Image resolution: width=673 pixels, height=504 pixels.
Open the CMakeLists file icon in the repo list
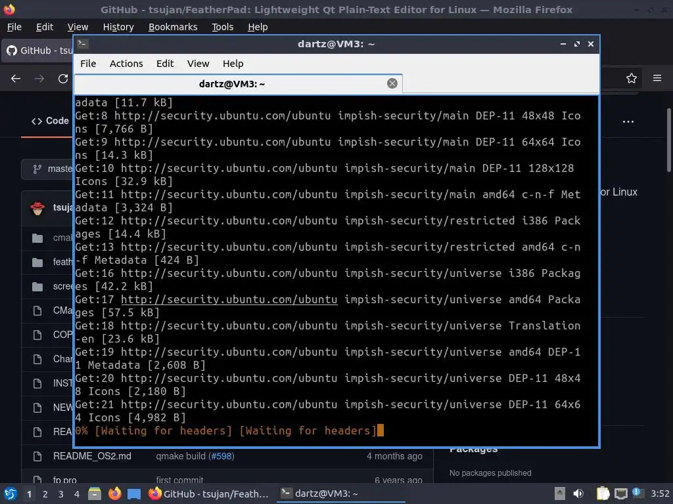pyautogui.click(x=37, y=310)
